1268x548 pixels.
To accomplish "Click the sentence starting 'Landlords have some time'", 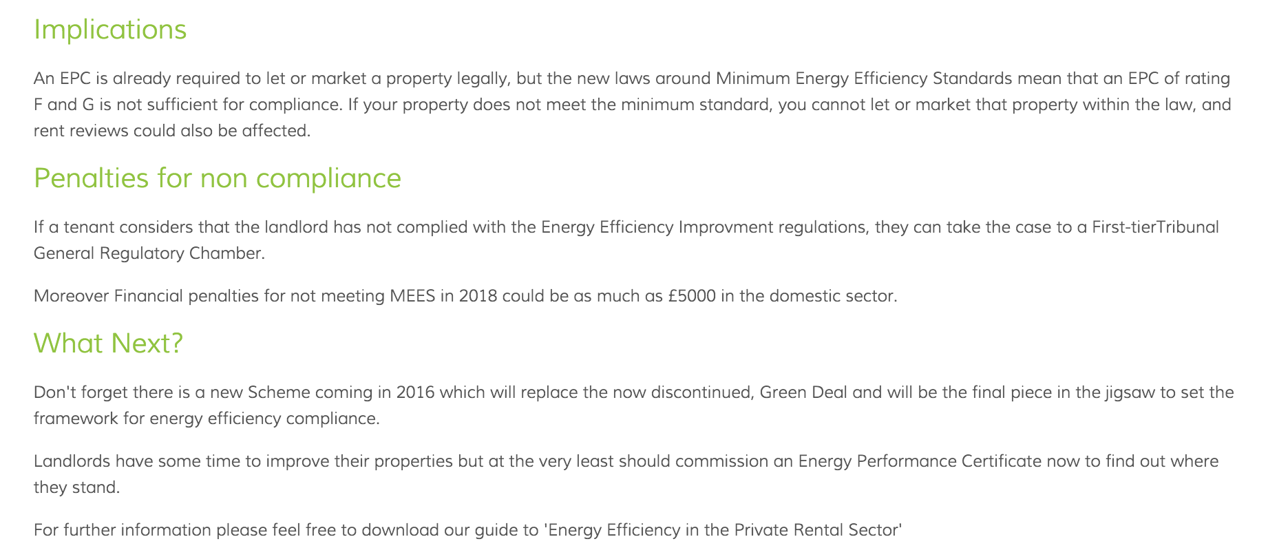I will click(626, 474).
